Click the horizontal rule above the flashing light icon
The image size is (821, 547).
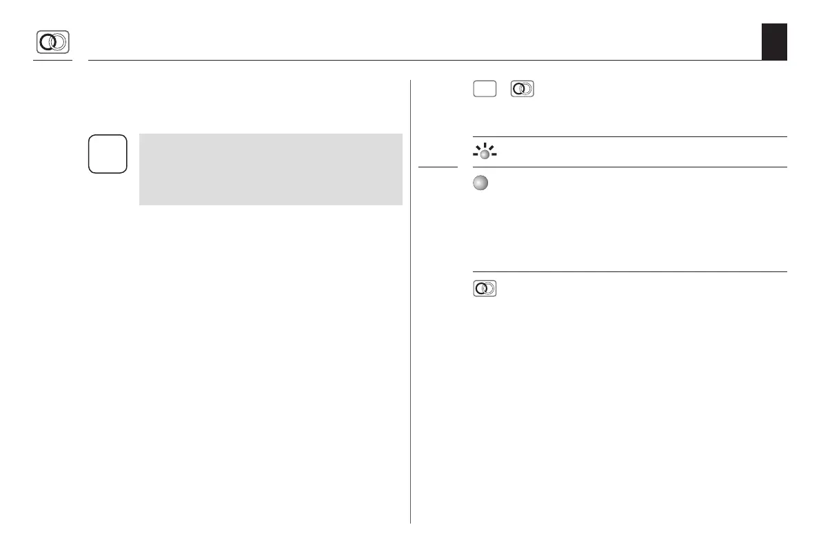629,137
